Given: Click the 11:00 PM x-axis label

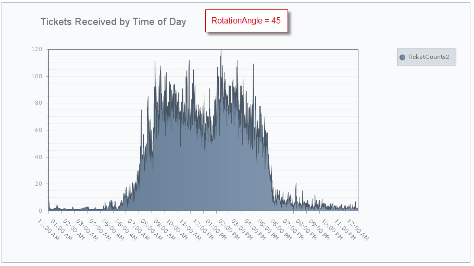Looking at the screenshot, I should click(x=345, y=229).
